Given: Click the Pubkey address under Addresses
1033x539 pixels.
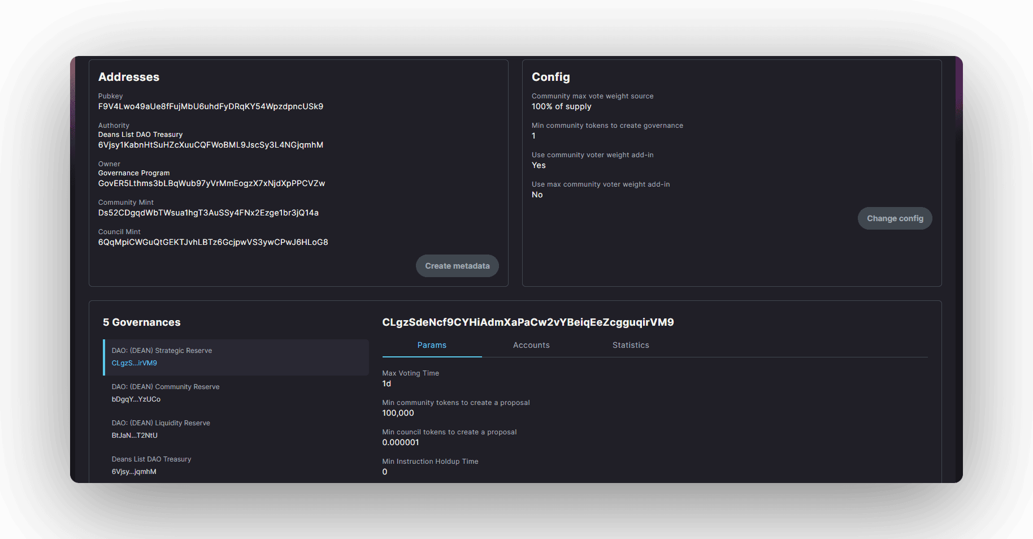Looking at the screenshot, I should coord(210,106).
